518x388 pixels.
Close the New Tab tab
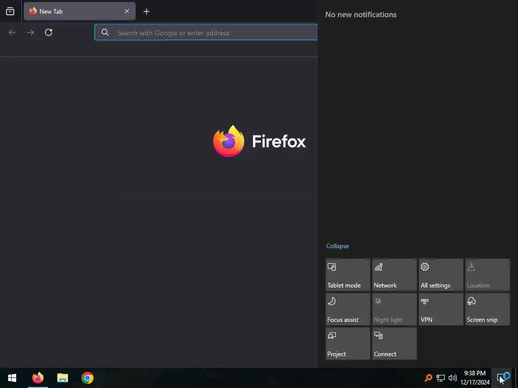(127, 11)
